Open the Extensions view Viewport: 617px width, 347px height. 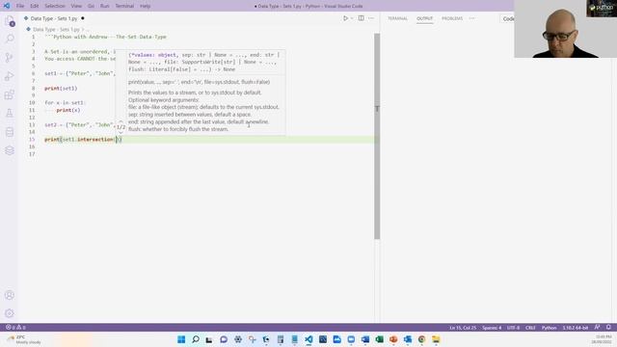(x=10, y=94)
